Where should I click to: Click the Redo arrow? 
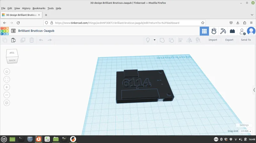pos(50,40)
